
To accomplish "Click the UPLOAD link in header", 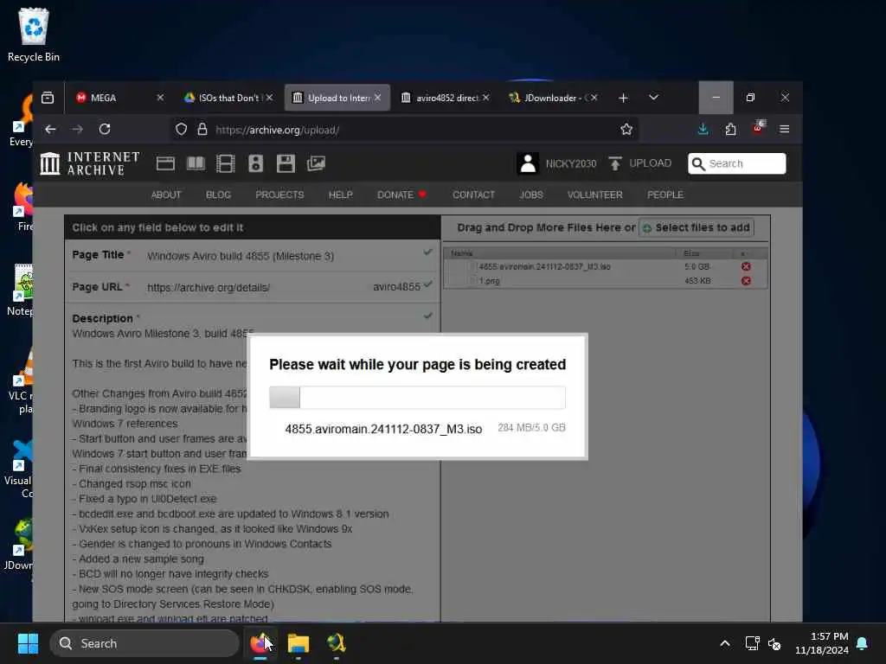I will pyautogui.click(x=651, y=163).
